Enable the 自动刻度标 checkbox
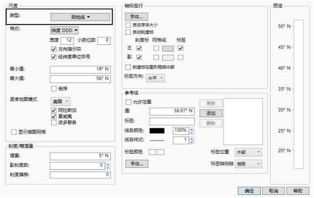Viewport: 314px width, 198px height. pos(128,32)
